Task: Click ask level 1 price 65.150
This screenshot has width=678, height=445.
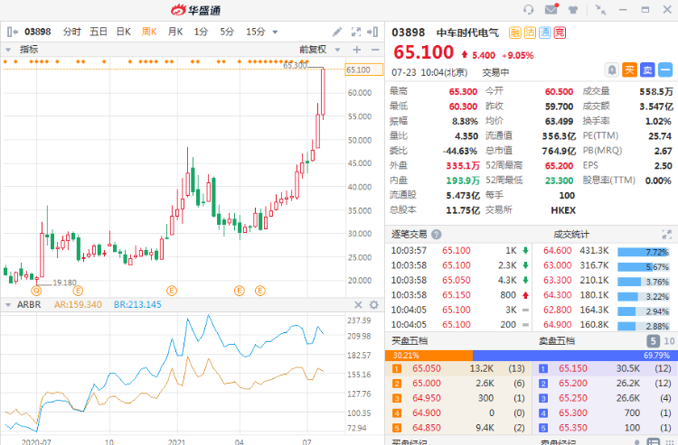Action: [x=573, y=368]
